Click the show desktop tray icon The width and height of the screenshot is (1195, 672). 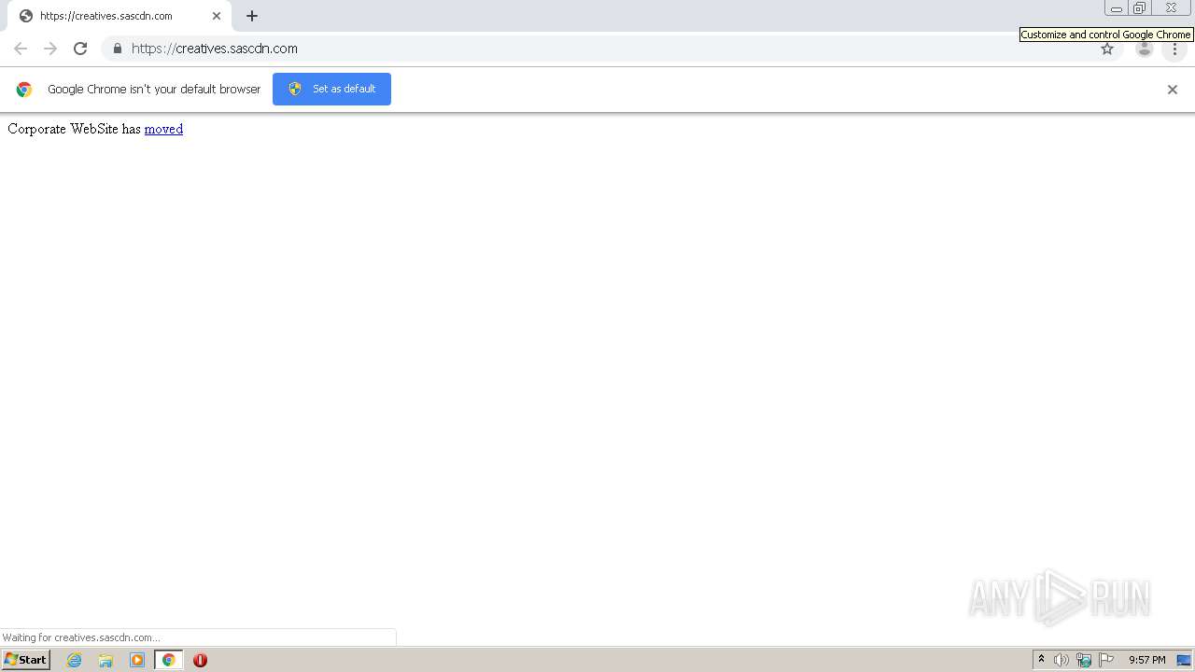click(1184, 660)
